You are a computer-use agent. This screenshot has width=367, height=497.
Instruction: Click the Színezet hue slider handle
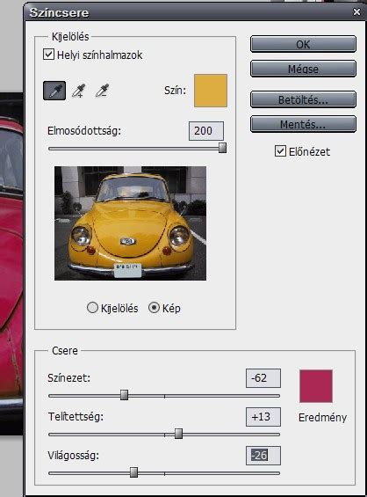click(125, 395)
